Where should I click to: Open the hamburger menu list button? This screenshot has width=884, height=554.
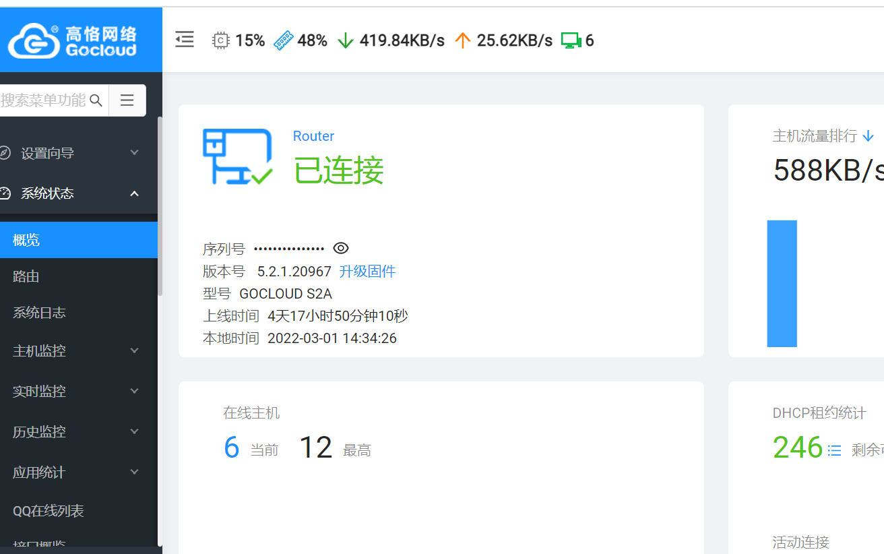(127, 100)
